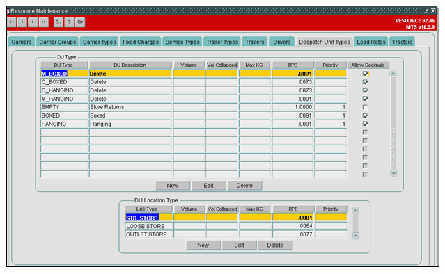Click New button under DU Type list

[173, 186]
